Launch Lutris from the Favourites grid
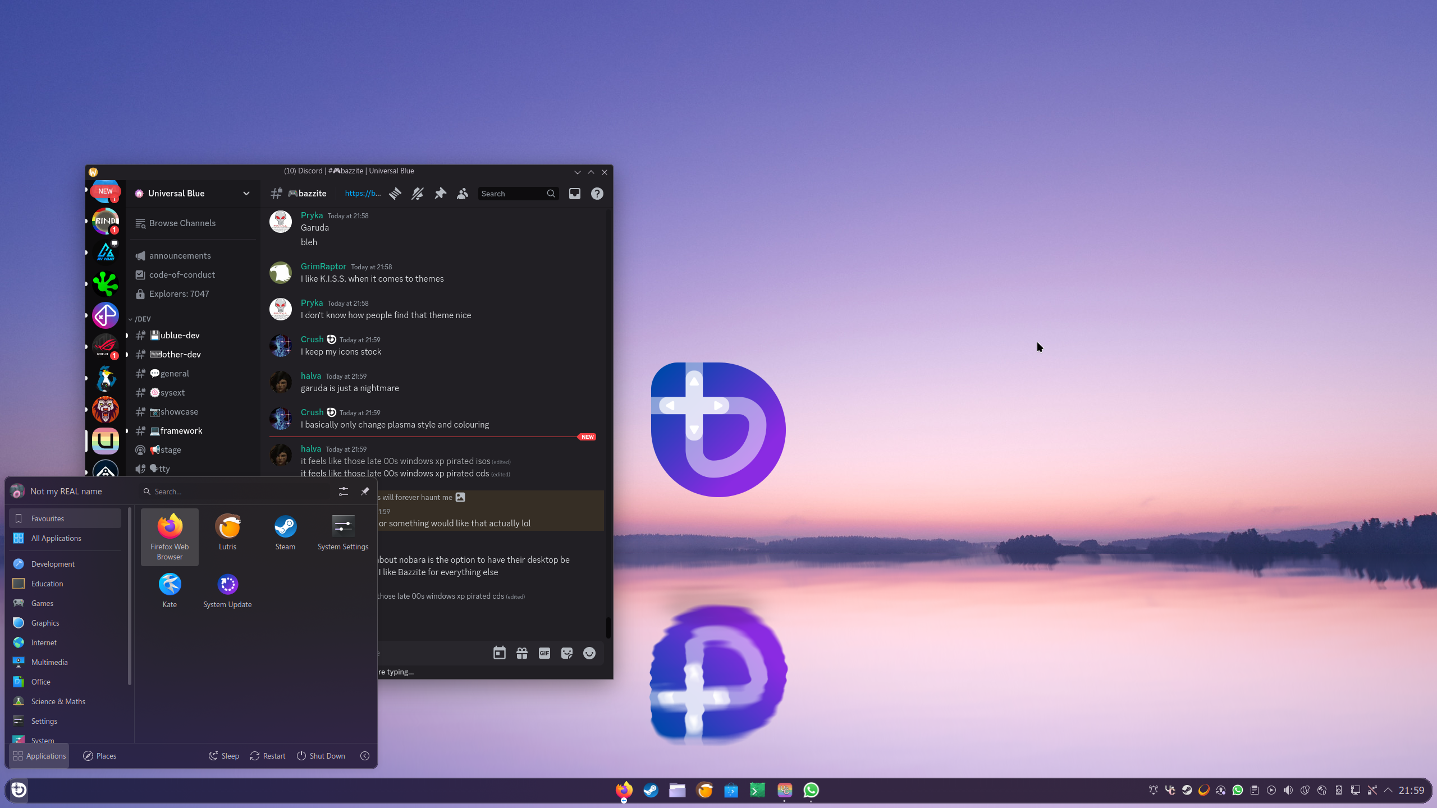 tap(227, 532)
